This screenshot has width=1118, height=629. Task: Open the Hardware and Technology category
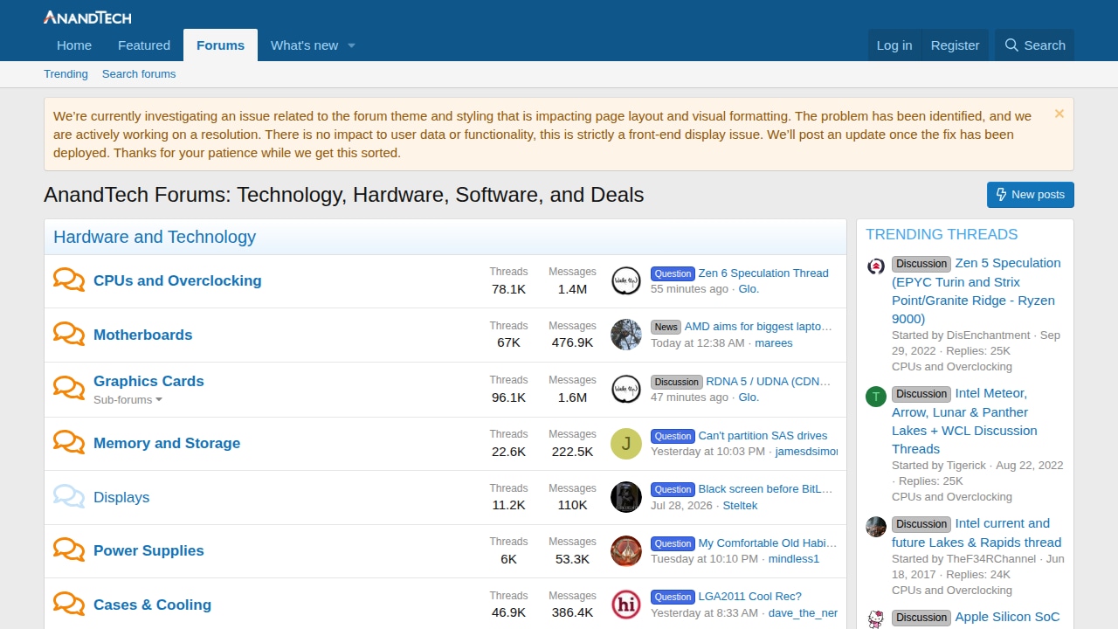click(155, 237)
